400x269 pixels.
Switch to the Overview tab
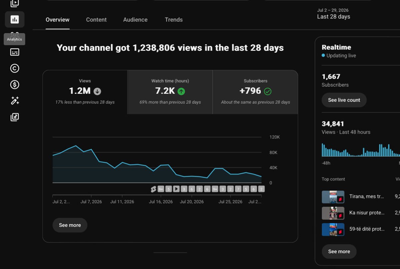58,20
